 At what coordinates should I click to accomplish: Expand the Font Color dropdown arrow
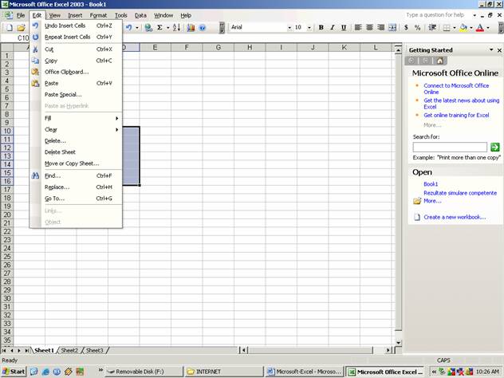[488, 28]
